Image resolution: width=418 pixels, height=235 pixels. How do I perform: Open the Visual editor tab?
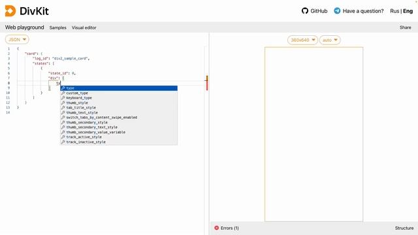(x=84, y=27)
